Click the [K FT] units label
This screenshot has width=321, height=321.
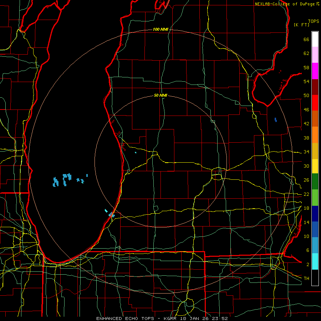(301, 25)
